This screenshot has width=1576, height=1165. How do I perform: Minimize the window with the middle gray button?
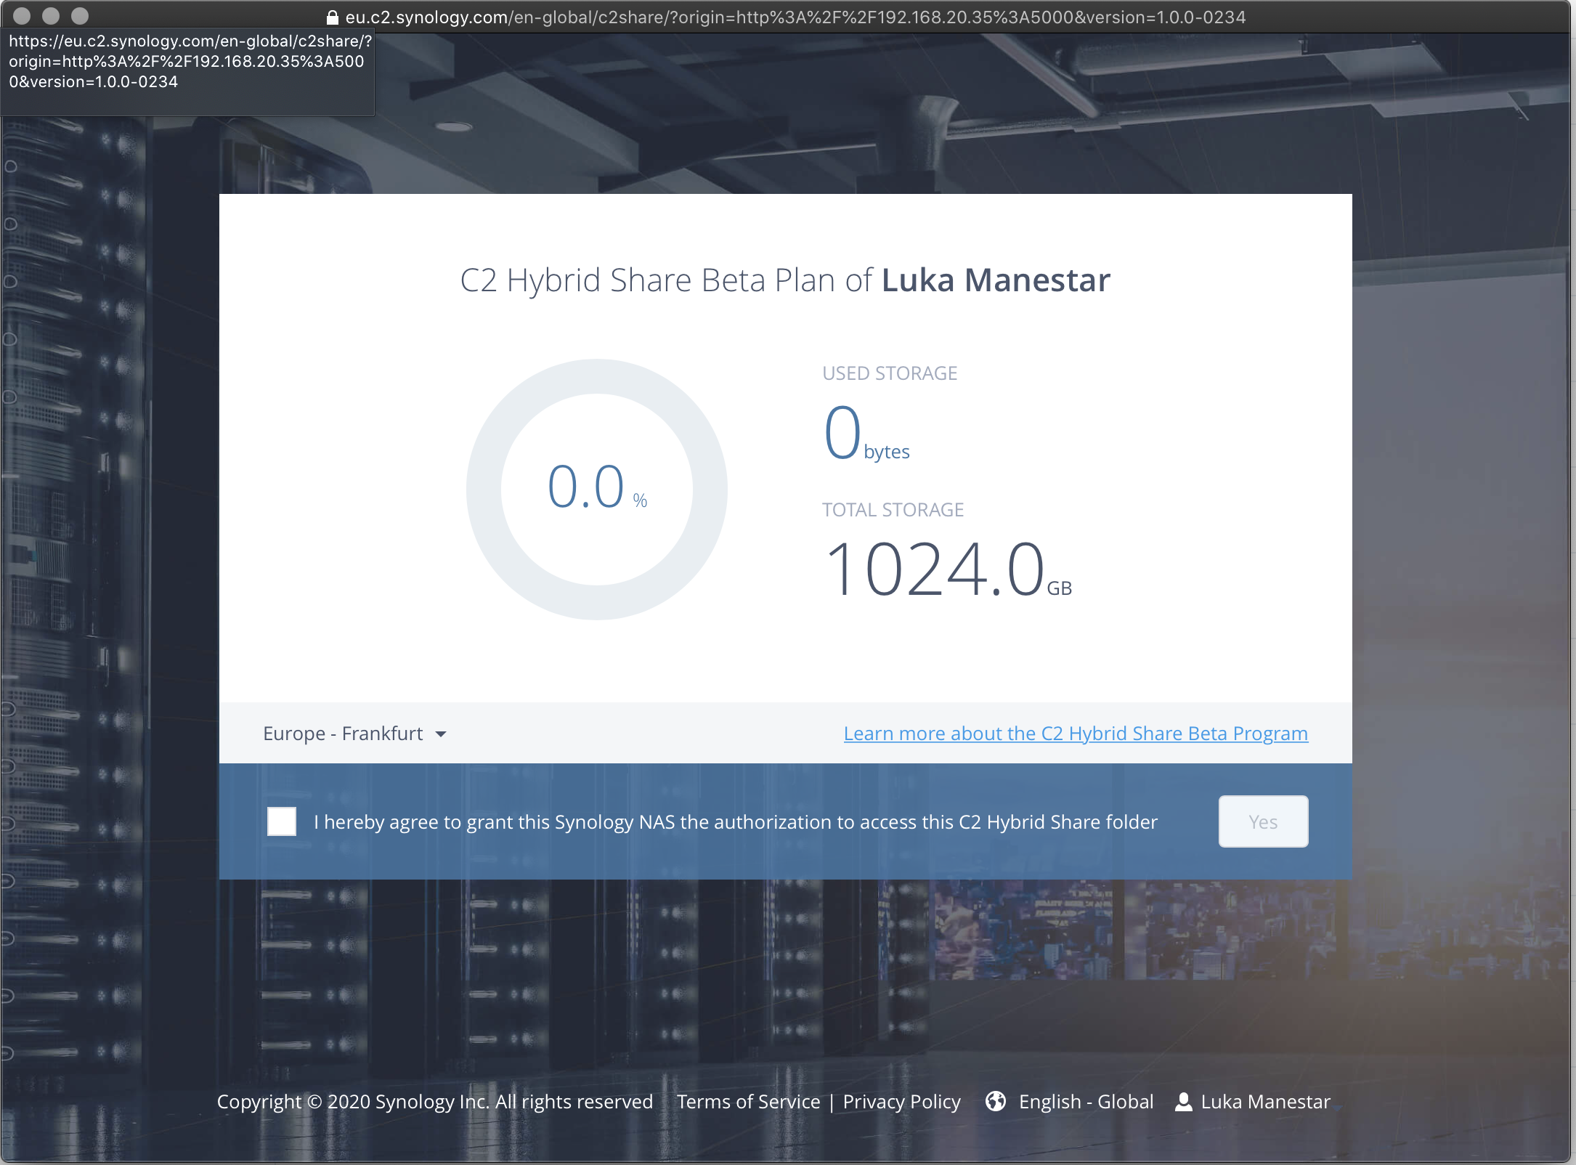pyautogui.click(x=51, y=15)
